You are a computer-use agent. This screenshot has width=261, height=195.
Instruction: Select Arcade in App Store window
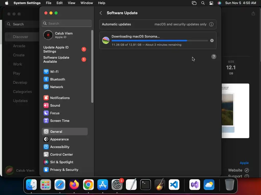pyautogui.click(x=19, y=46)
